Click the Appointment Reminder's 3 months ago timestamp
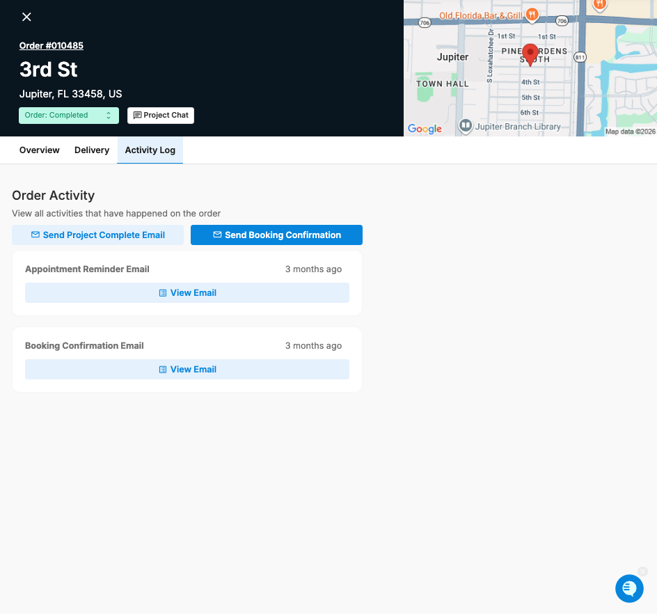The width and height of the screenshot is (657, 614). (313, 269)
